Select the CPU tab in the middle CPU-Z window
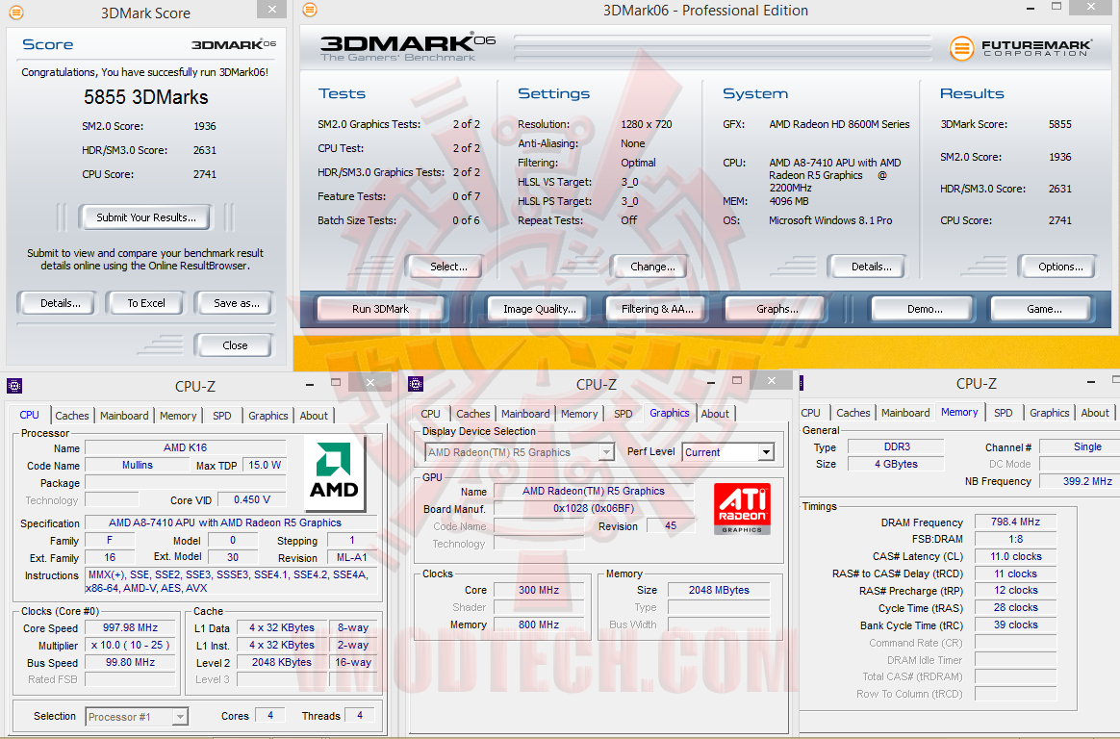1120x739 pixels. pyautogui.click(x=431, y=414)
